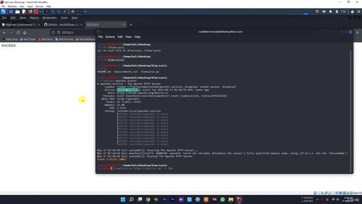Open terminal Help menu
Screen dimensions: 362x204
point(137,37)
